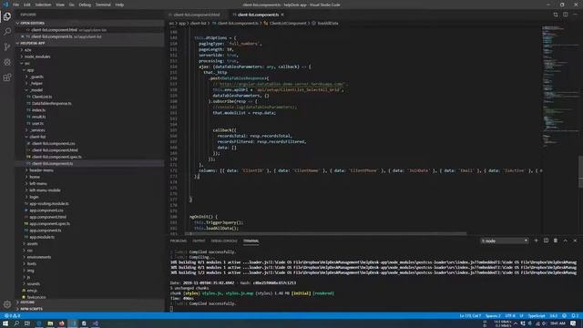Viewport: 583px width, 328px height.
Task: Click the editor vertical scrollbar thumb
Action: tap(580, 172)
